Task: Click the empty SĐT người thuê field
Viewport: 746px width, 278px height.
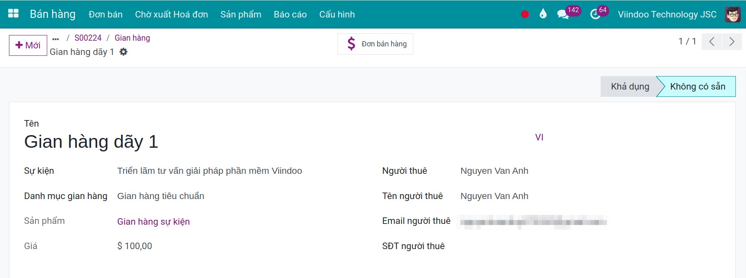Action: coord(590,246)
